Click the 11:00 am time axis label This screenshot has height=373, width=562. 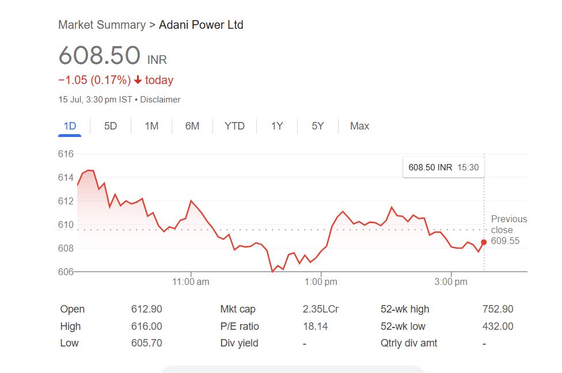click(x=191, y=282)
